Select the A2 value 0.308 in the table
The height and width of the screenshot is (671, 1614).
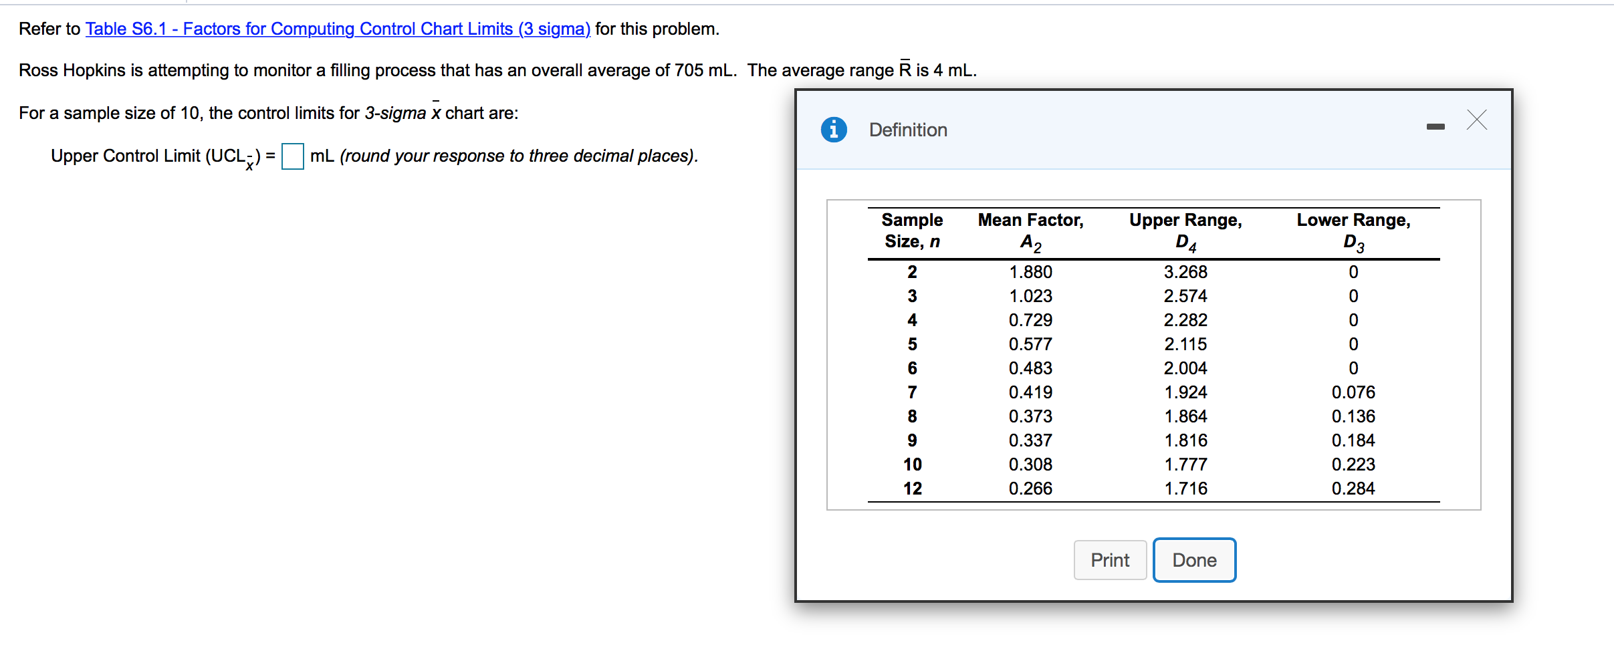1032,464
